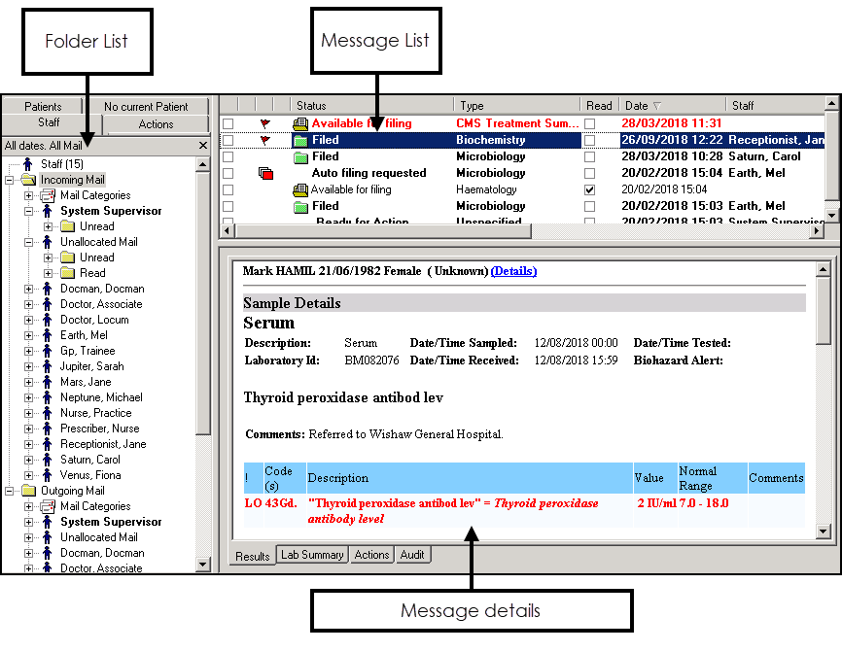This screenshot has height=652, width=842.
Task: Switch to the Lab Summary tab
Action: point(311,555)
